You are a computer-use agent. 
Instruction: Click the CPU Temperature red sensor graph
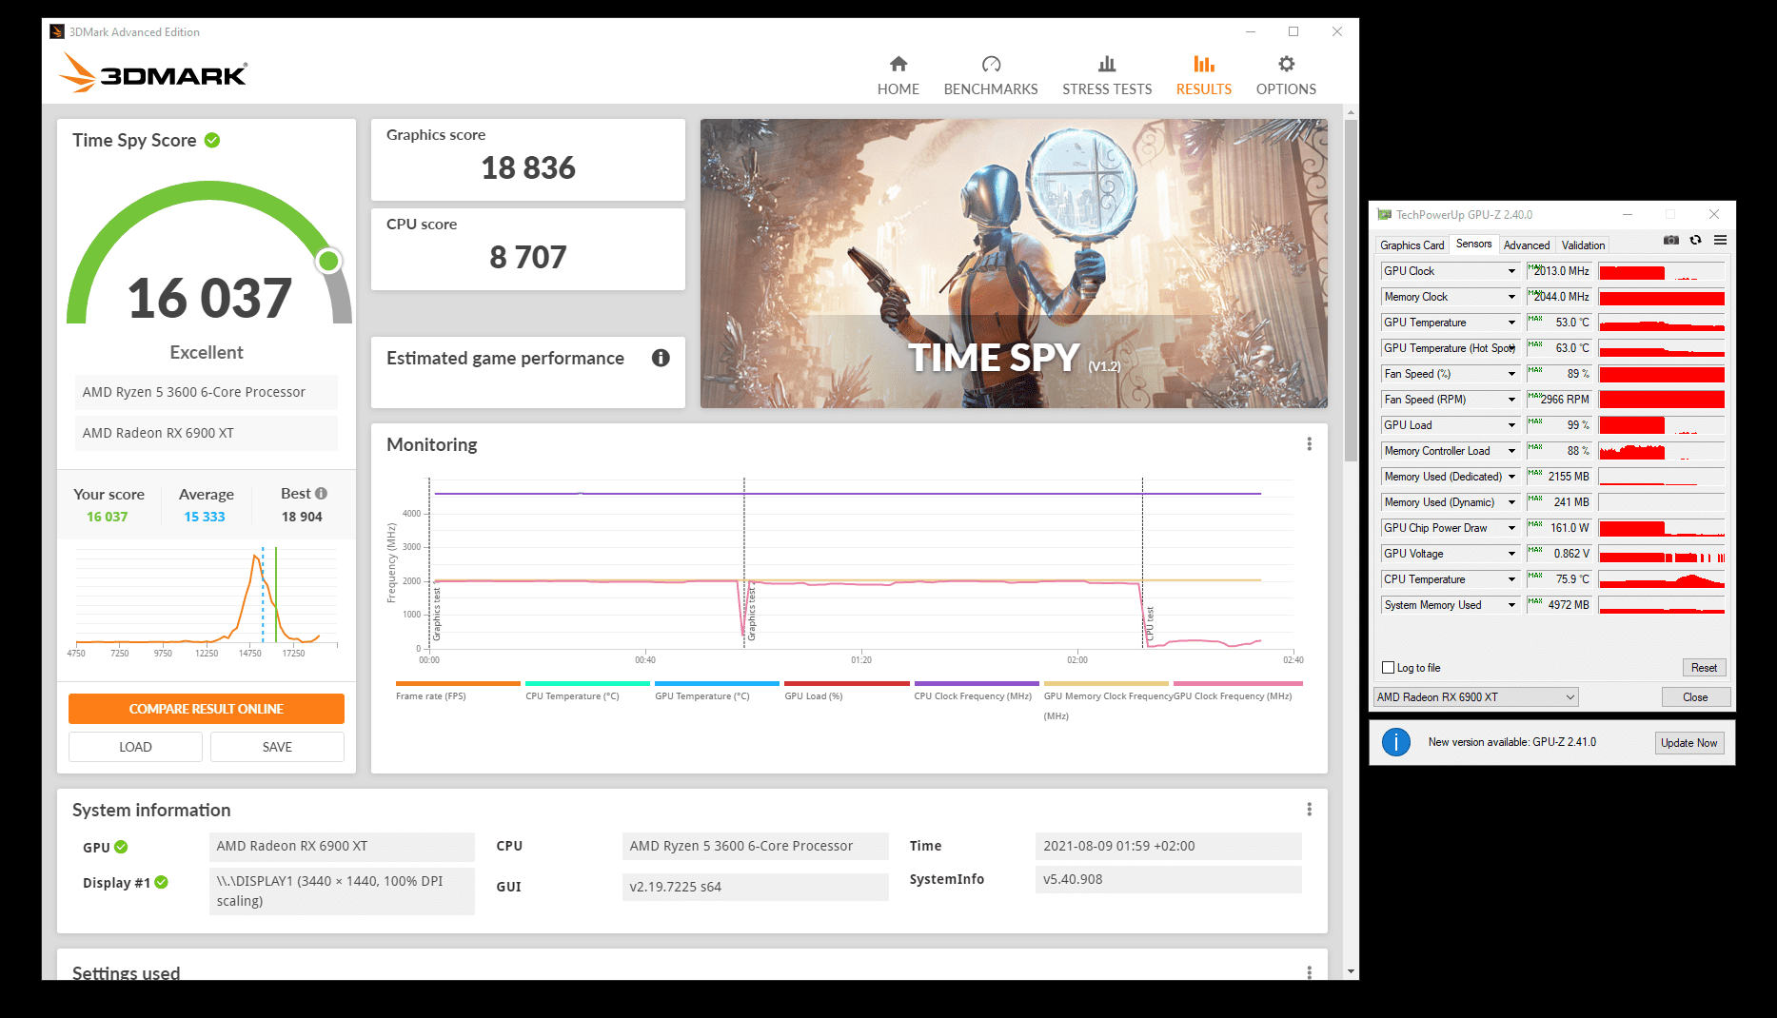click(x=1662, y=580)
